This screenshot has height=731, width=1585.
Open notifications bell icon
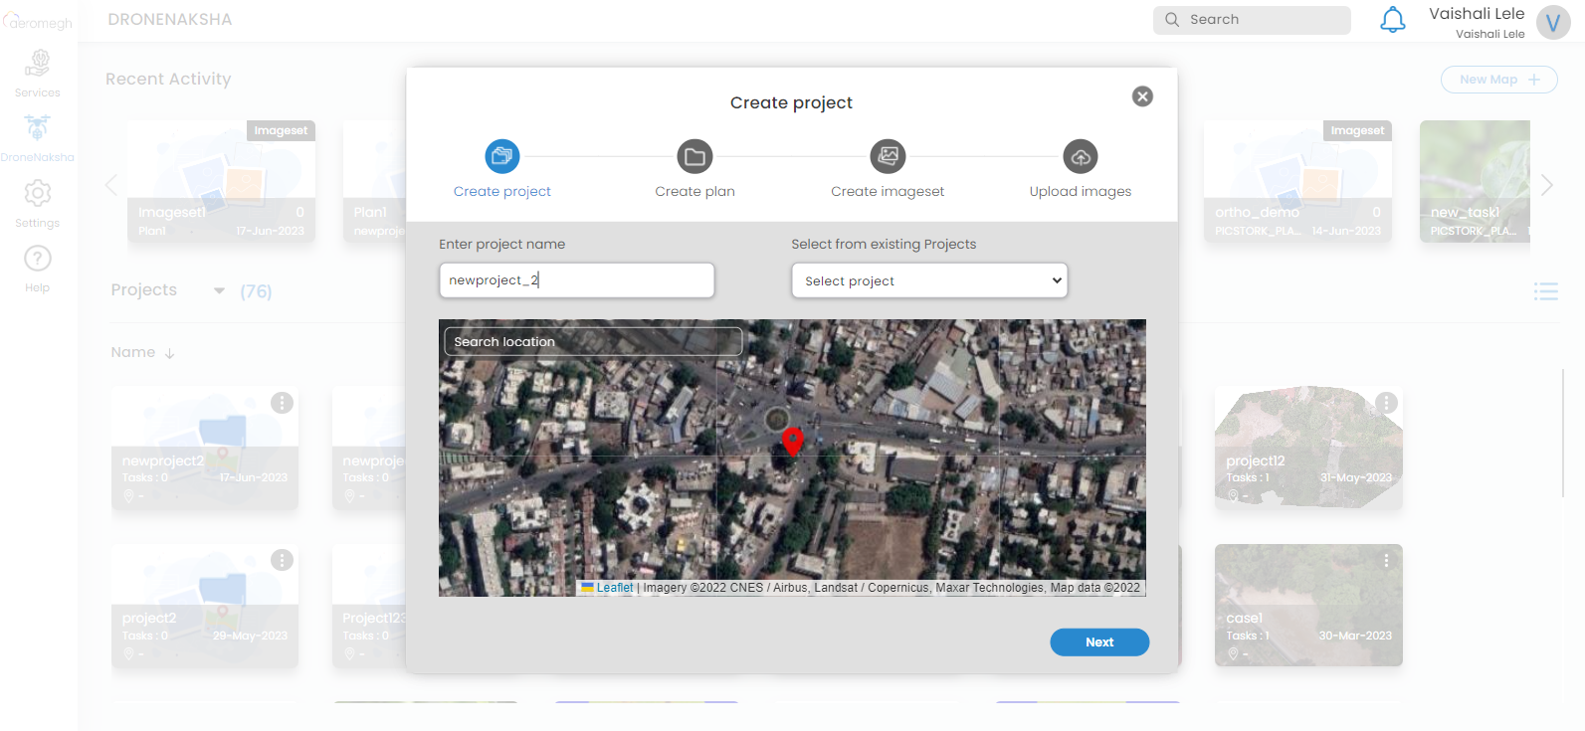pos(1393,20)
